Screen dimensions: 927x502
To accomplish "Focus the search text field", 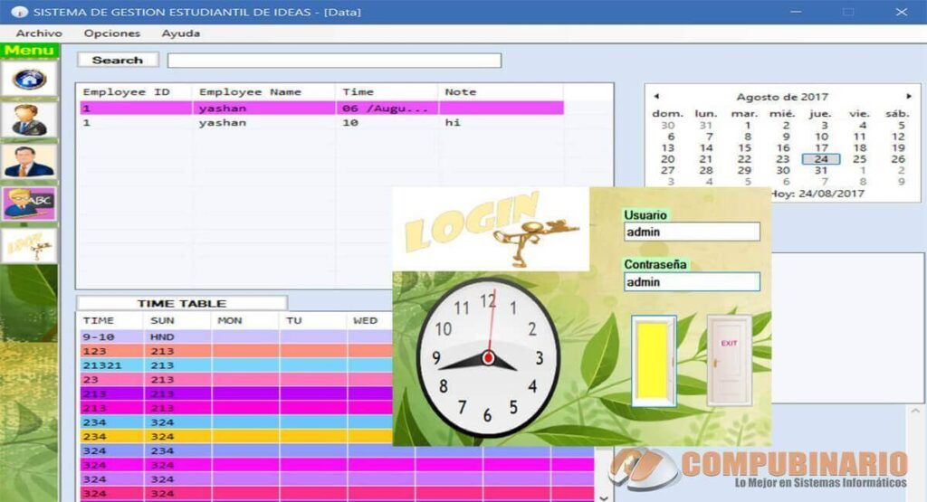I will click(334, 61).
